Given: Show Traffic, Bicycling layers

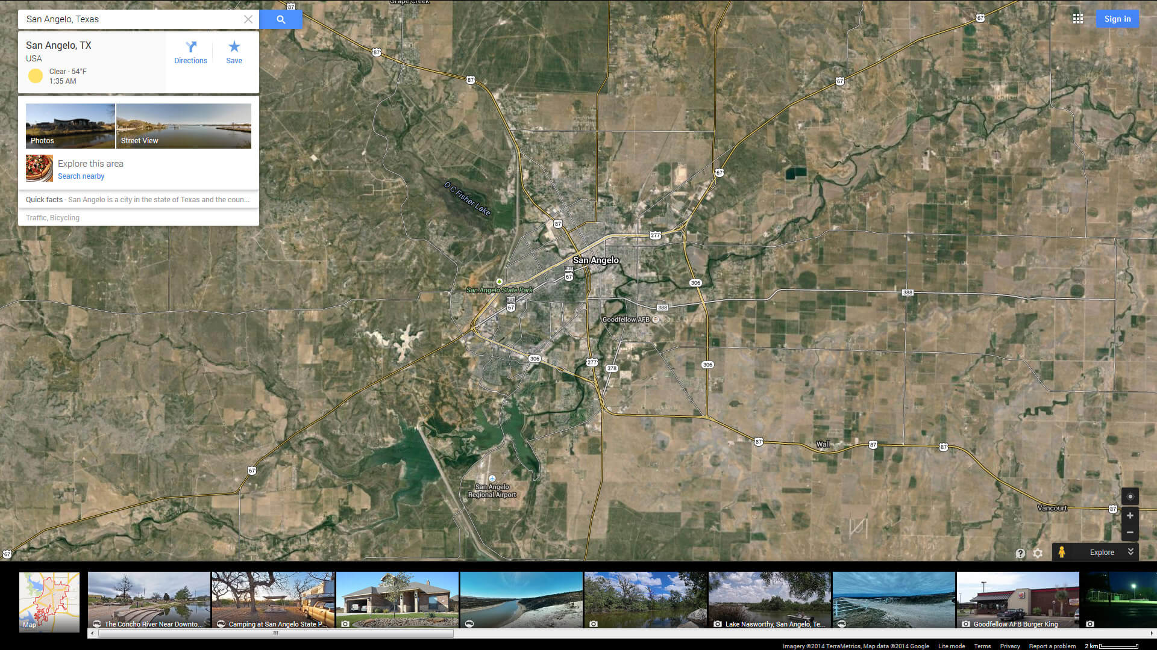Looking at the screenshot, I should click(x=52, y=218).
